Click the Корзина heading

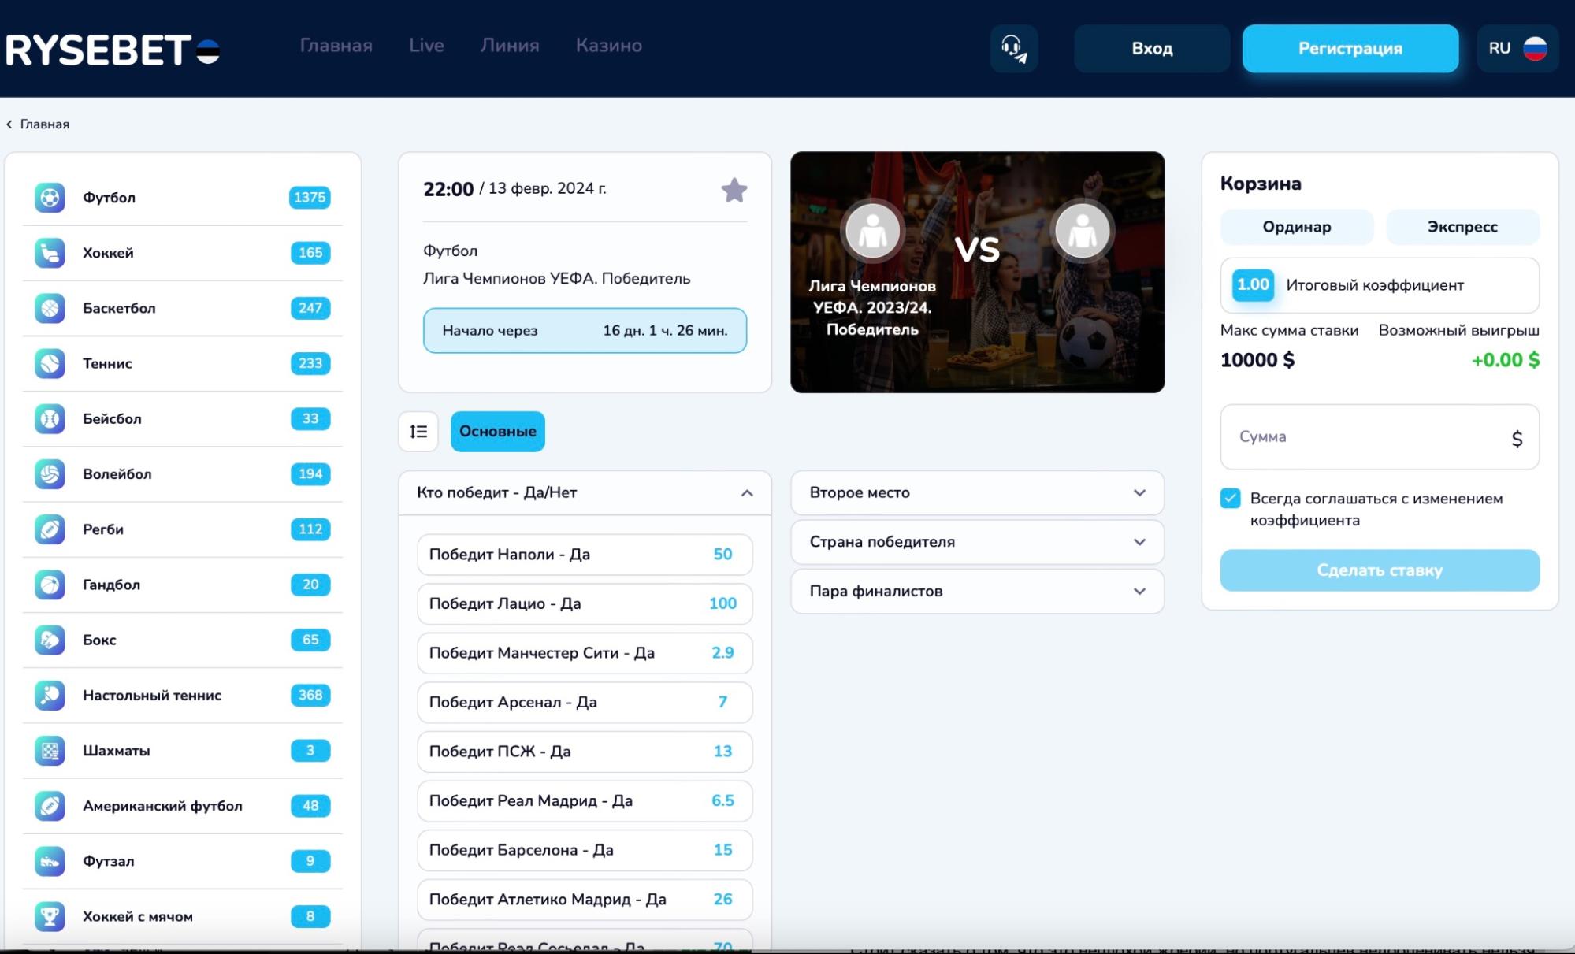click(1261, 184)
